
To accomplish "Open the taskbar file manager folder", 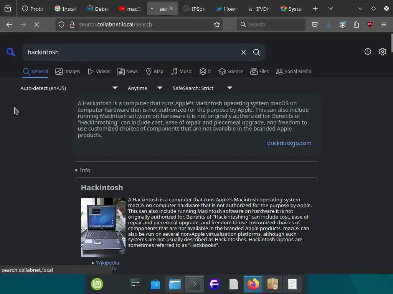I will 175,284.
